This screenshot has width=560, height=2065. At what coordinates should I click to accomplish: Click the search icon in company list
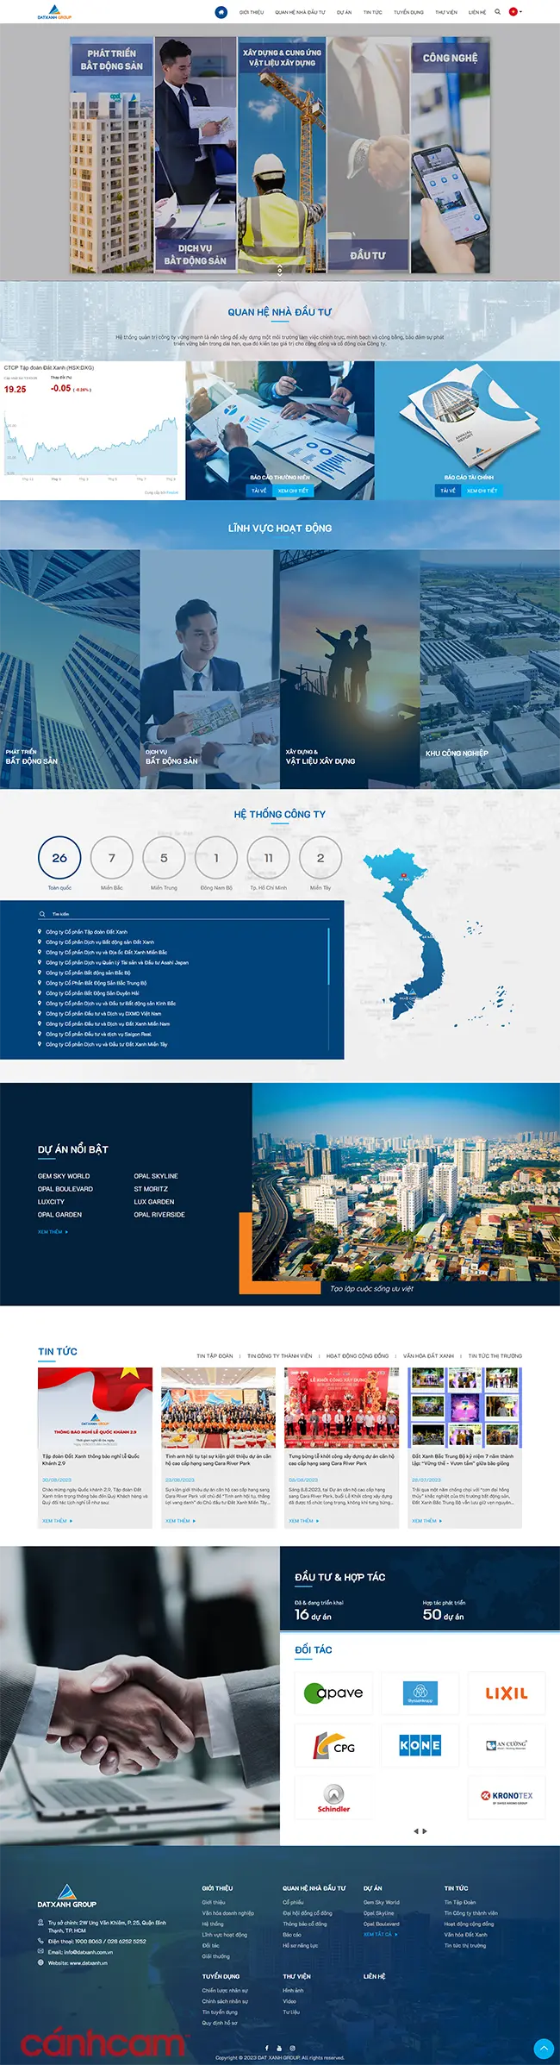pos(41,914)
